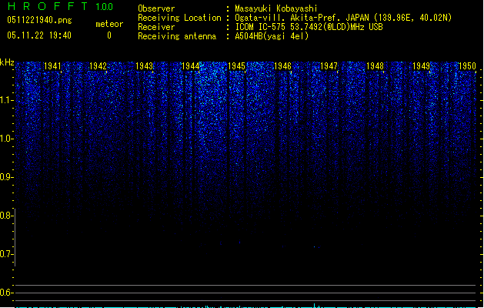Viewport: 484px width, 308px height.
Task: Click observer name Masayuki Kobayashi
Action: 276,8
